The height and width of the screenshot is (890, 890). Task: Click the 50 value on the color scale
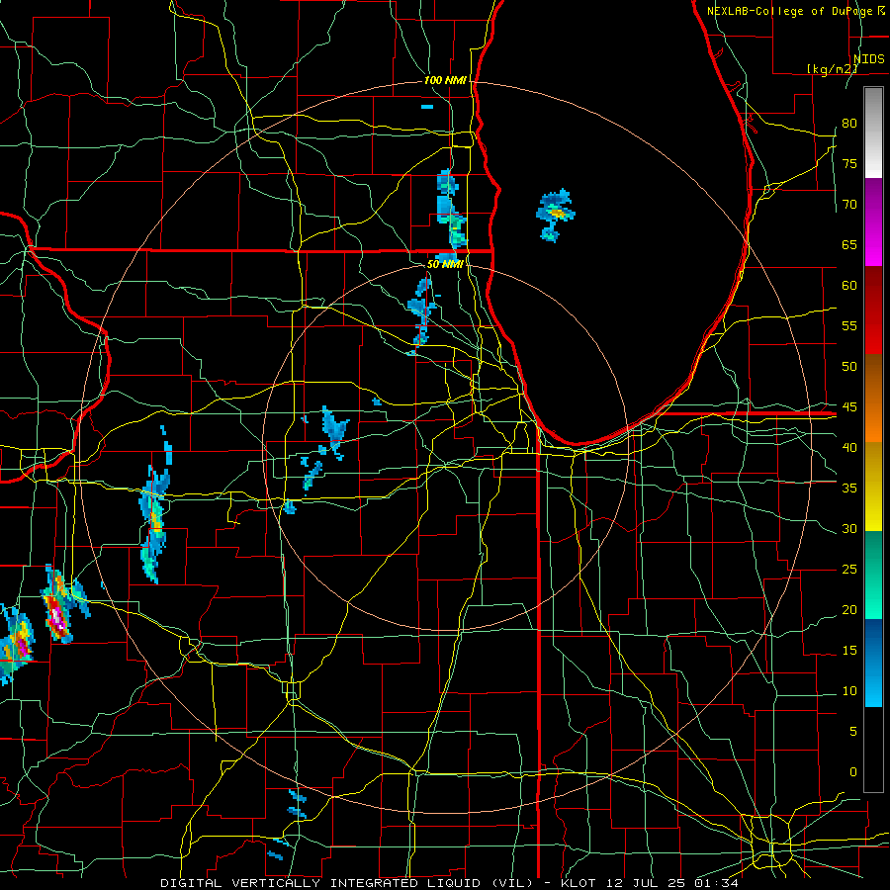pyautogui.click(x=849, y=367)
